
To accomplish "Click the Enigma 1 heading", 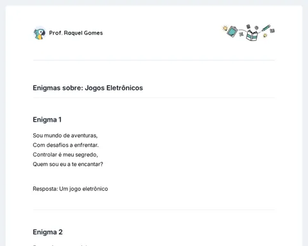I will pos(47,120).
